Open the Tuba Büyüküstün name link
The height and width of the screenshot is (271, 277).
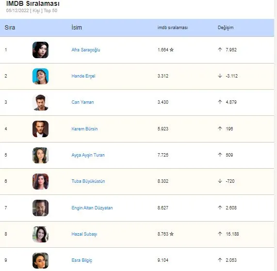click(88, 181)
